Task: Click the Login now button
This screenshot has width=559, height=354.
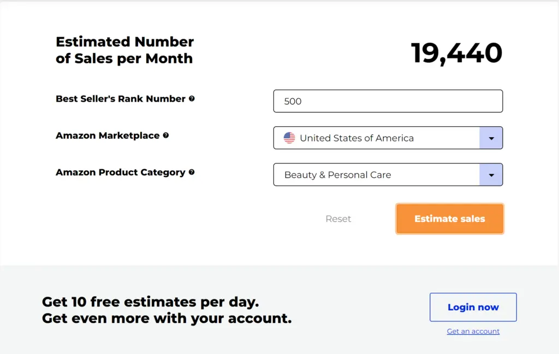Action: click(473, 307)
